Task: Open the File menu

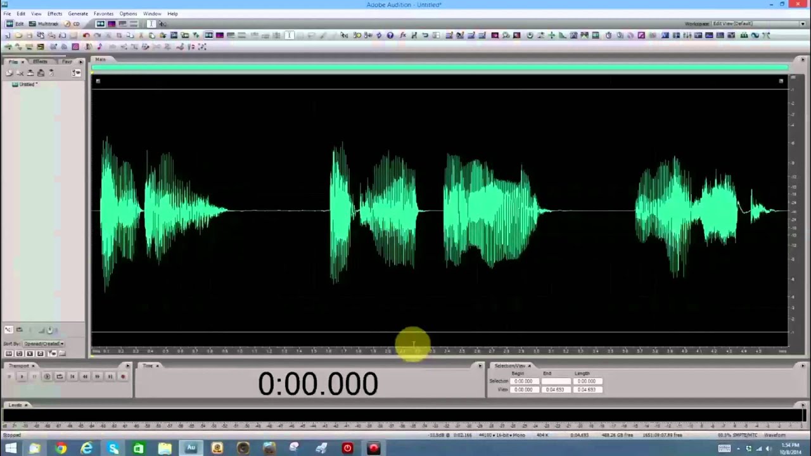Action: [7, 13]
